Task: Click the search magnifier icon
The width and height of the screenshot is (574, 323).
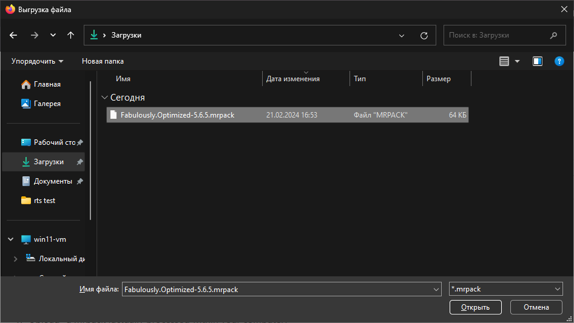Action: [553, 35]
